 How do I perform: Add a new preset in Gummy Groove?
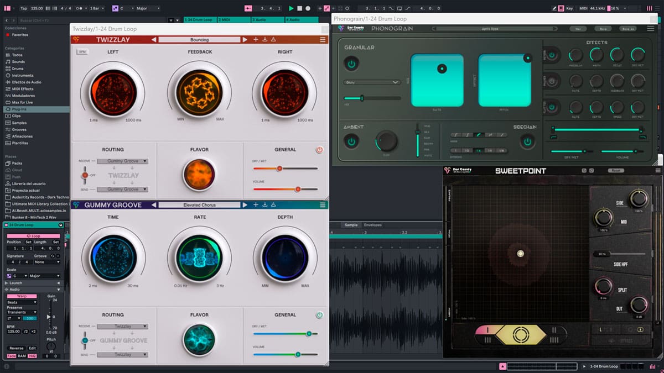(x=256, y=205)
